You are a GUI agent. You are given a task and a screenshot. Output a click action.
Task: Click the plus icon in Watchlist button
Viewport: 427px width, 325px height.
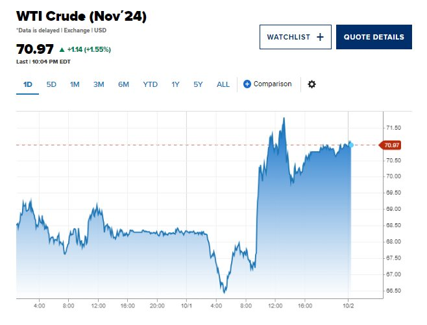[x=320, y=37]
